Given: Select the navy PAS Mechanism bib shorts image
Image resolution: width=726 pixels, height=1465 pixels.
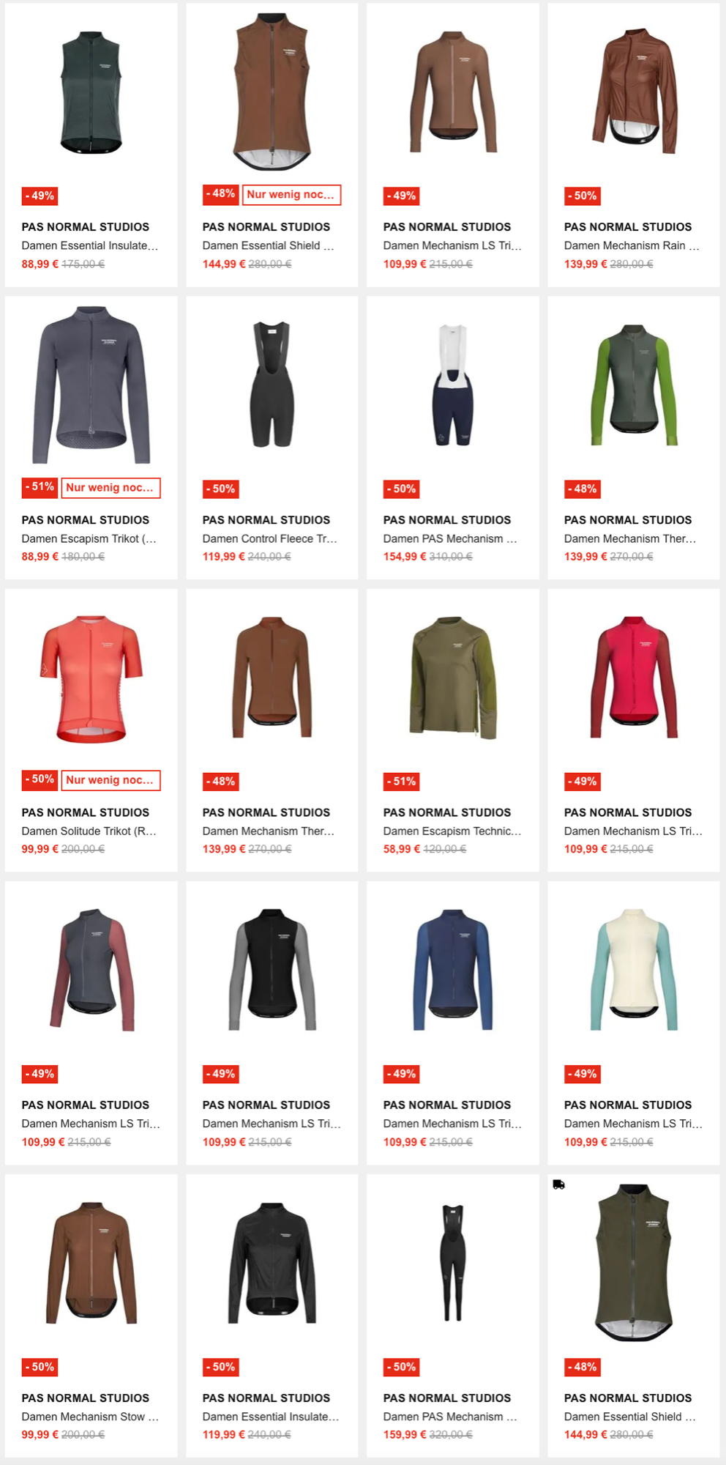Looking at the screenshot, I should pos(452,385).
